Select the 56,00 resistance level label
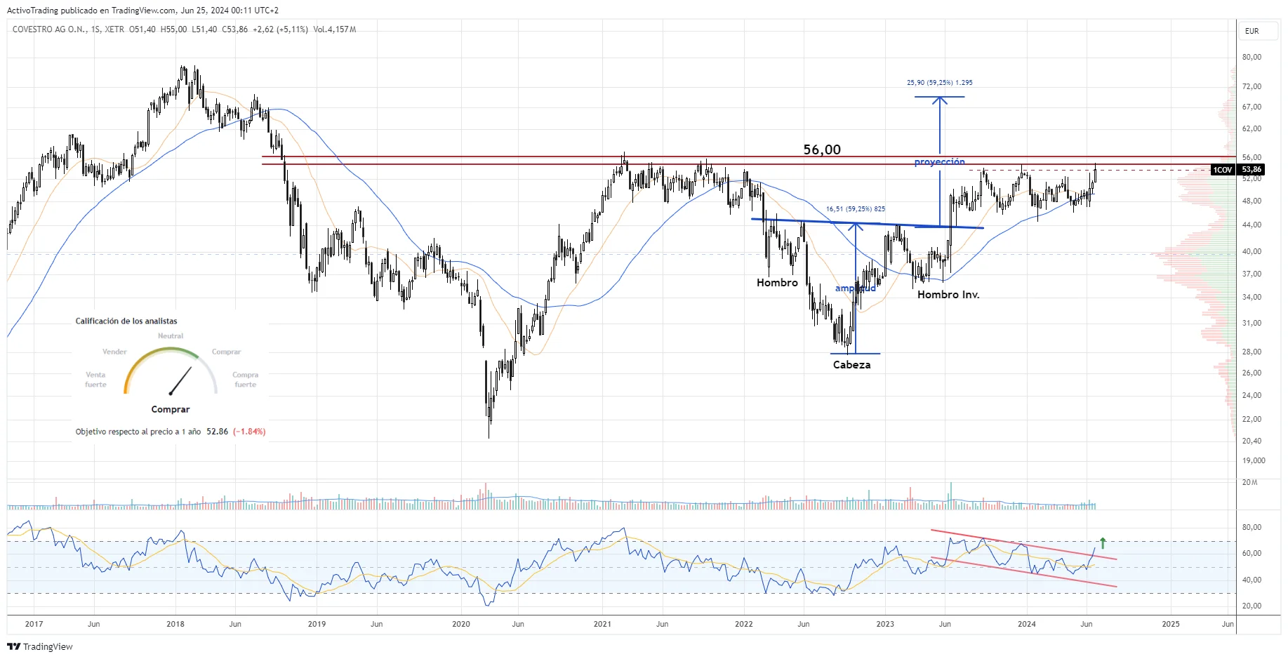The width and height of the screenshot is (1288, 659). (821, 149)
